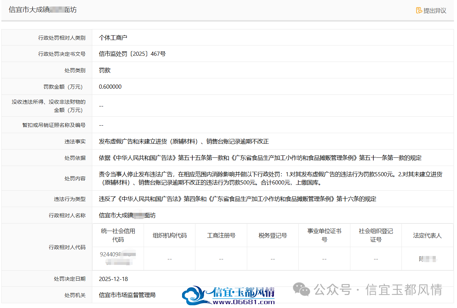The image size is (457, 308).
Task: Click the 罚款金额（万元） label
Action: (x=63, y=87)
